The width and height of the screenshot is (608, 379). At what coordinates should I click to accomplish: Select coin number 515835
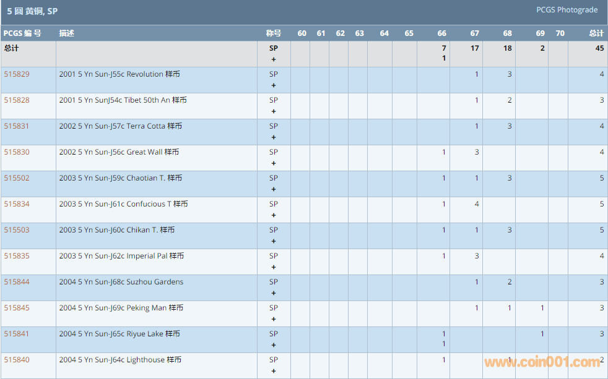17,256
